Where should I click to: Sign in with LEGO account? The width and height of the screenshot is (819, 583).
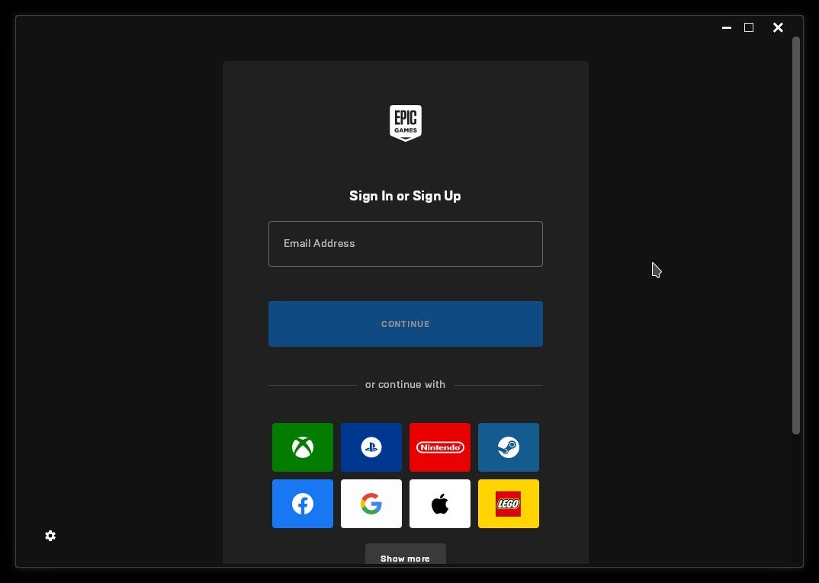(x=508, y=504)
